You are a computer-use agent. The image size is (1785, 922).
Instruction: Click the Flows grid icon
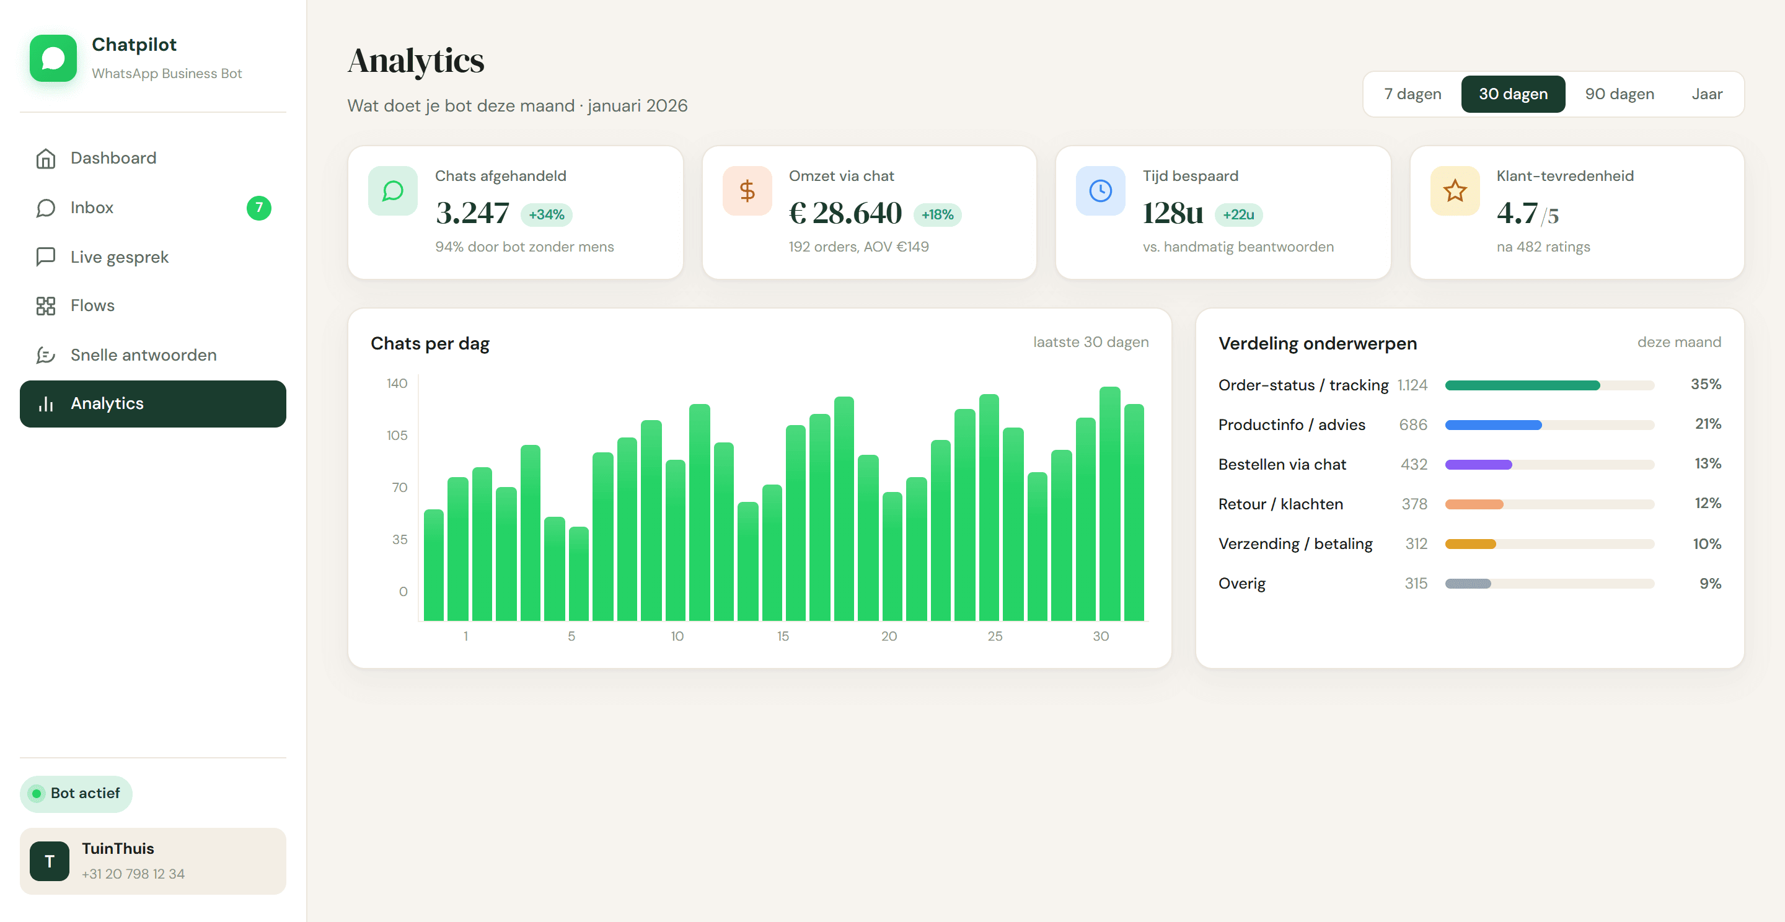pyautogui.click(x=46, y=306)
